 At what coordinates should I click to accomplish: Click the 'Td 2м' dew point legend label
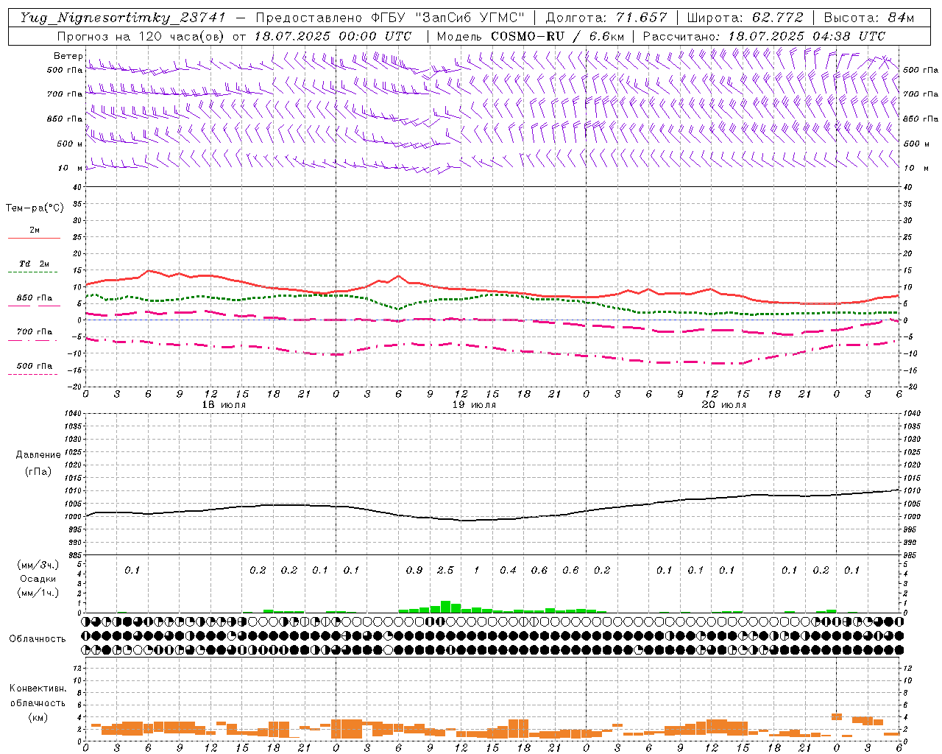34,264
